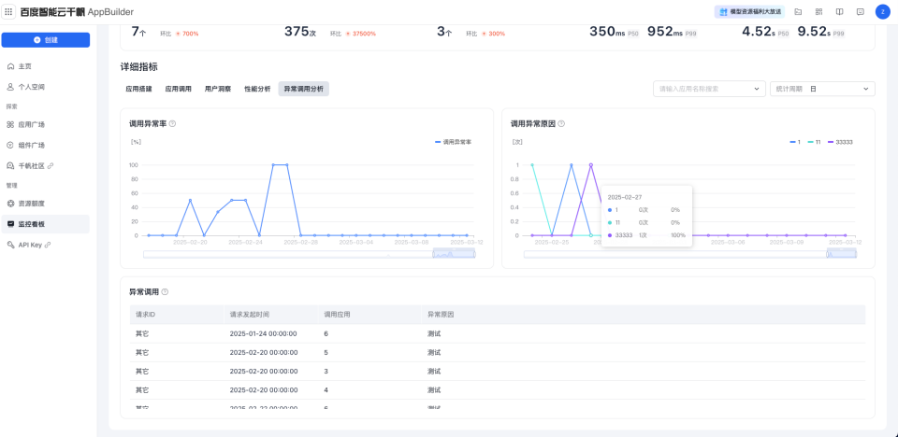Toggle legend series 33333 in reasons chart
The width and height of the screenshot is (898, 437).
point(840,142)
